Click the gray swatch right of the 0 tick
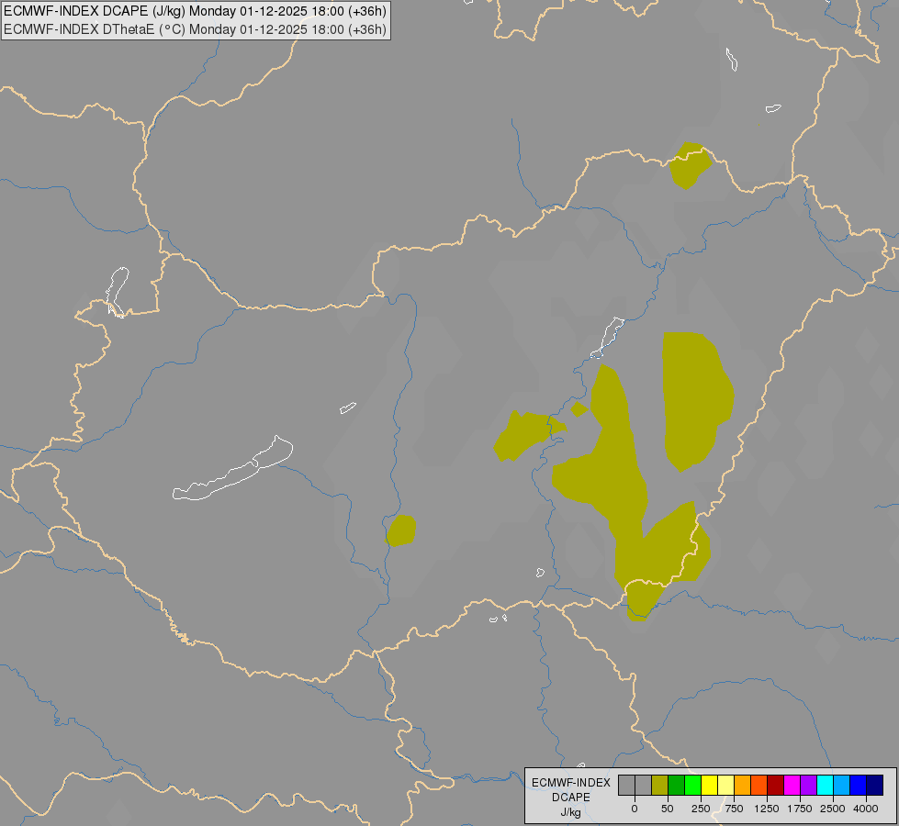The height and width of the screenshot is (826, 899). [x=644, y=786]
